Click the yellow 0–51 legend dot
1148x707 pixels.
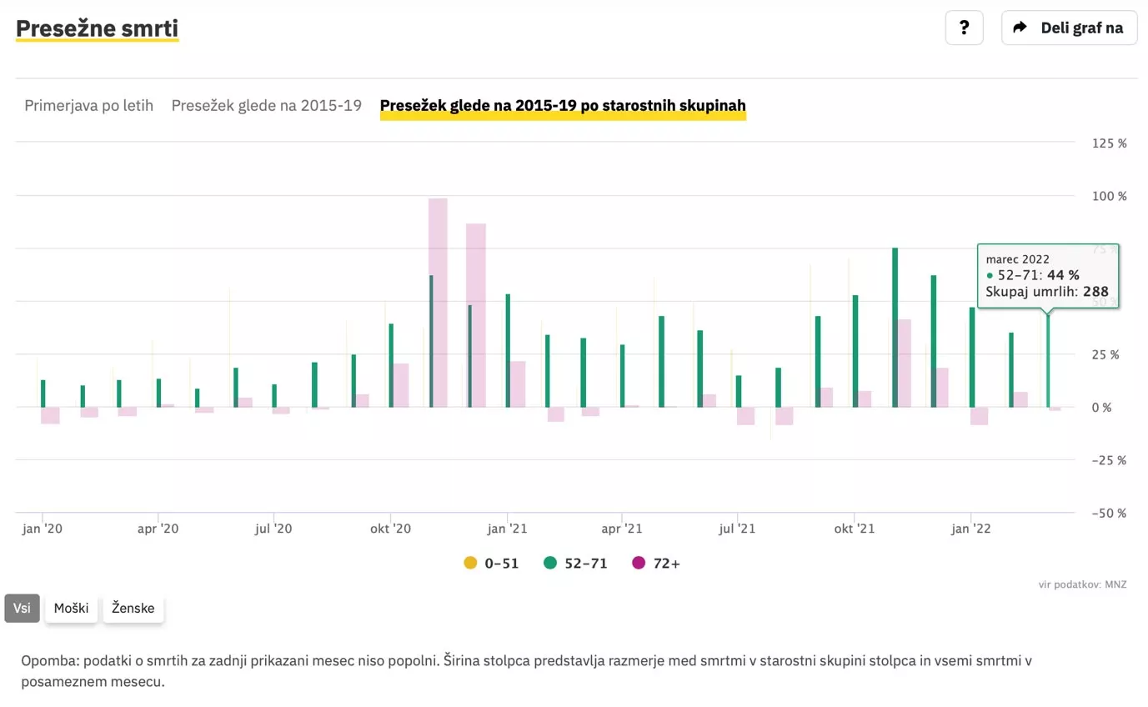point(470,564)
